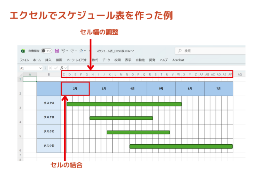Click the 3月 merged header cell
The image size is (263, 179).
pyautogui.click(x=104, y=89)
